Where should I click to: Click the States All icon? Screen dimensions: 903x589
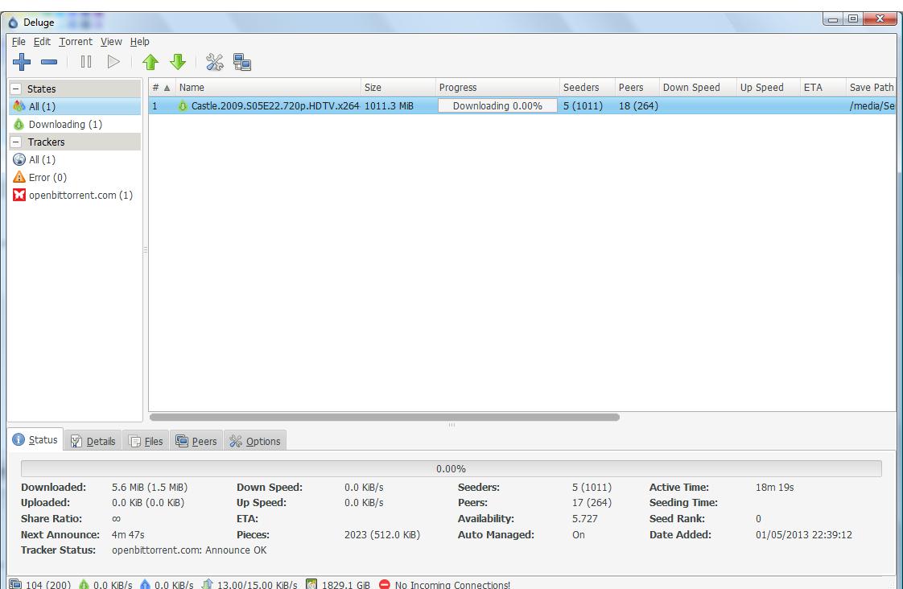click(19, 106)
